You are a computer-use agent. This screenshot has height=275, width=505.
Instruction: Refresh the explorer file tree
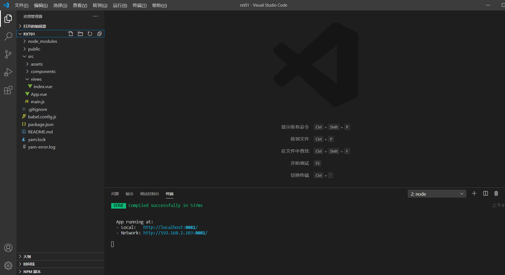[90, 34]
